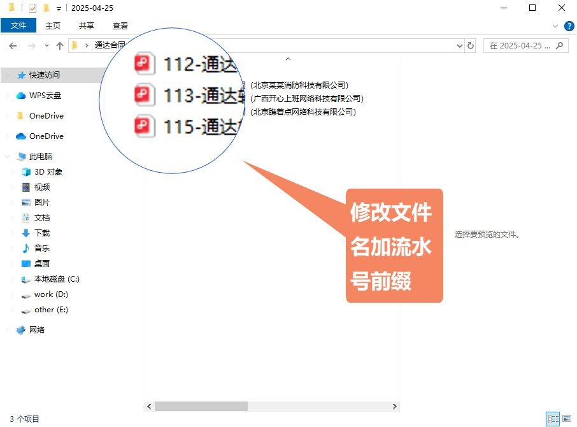This screenshot has height=427, width=577.
Task: Expand the 此电脑 tree node
Action: tap(7, 157)
